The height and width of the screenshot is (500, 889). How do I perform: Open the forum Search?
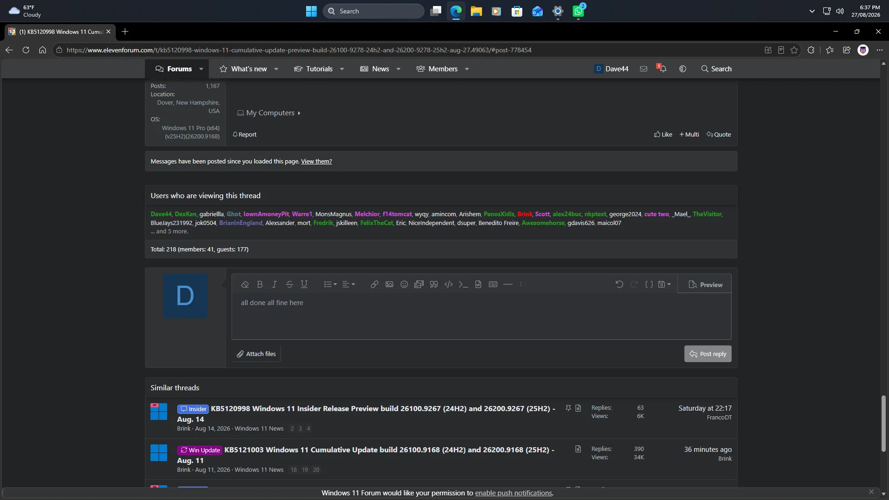click(717, 69)
